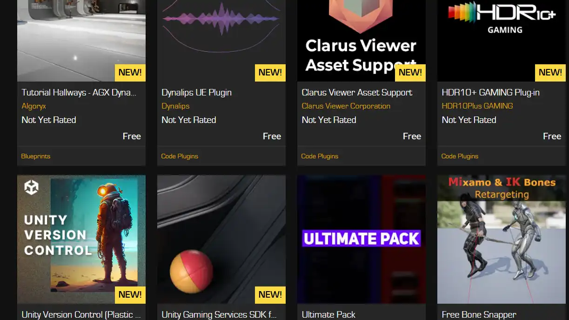Click the Algoryx publisher link

point(33,106)
